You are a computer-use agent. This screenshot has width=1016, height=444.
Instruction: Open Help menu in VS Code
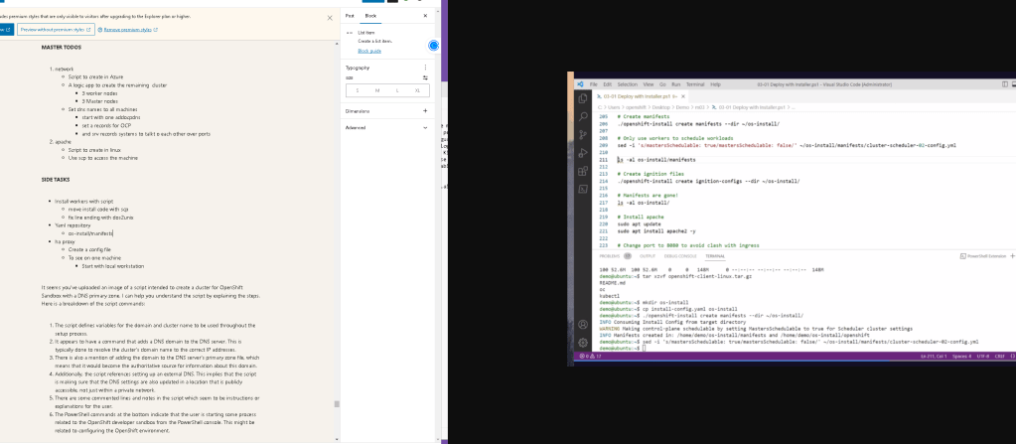pos(715,84)
